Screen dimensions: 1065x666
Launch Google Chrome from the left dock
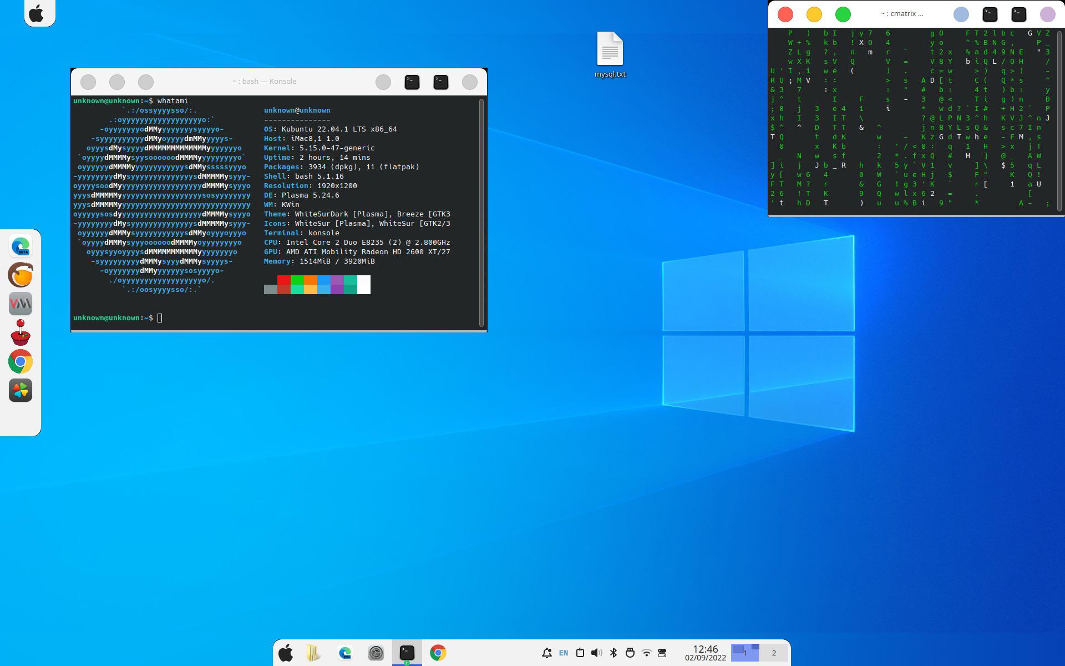click(x=20, y=361)
